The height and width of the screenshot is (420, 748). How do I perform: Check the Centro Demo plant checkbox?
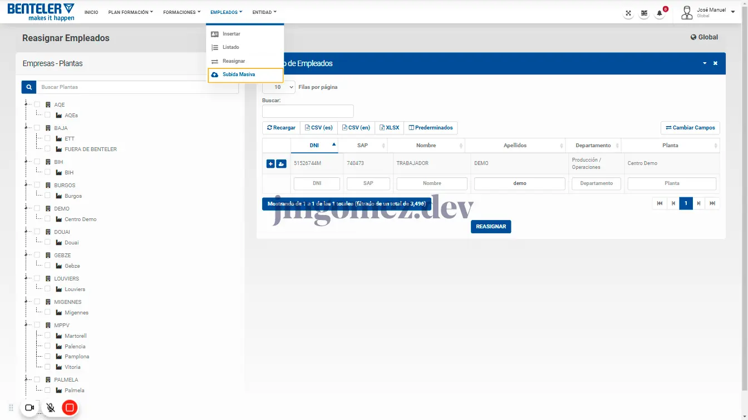(47, 219)
